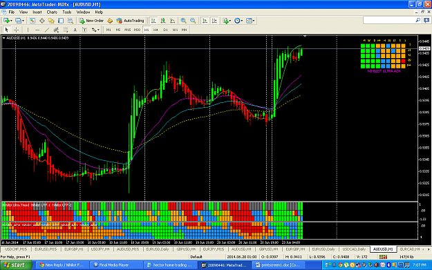Image resolution: width=432 pixels, height=270 pixels.
Task: Switch to the AUDUSD,H4 chart tab
Action: [241, 249]
